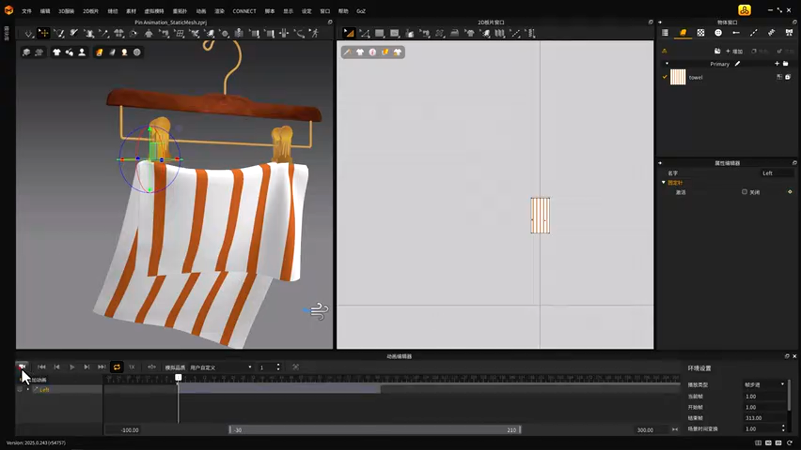Select the Simulate tool in the 3D toolbar
801x450 pixels.
[28, 33]
